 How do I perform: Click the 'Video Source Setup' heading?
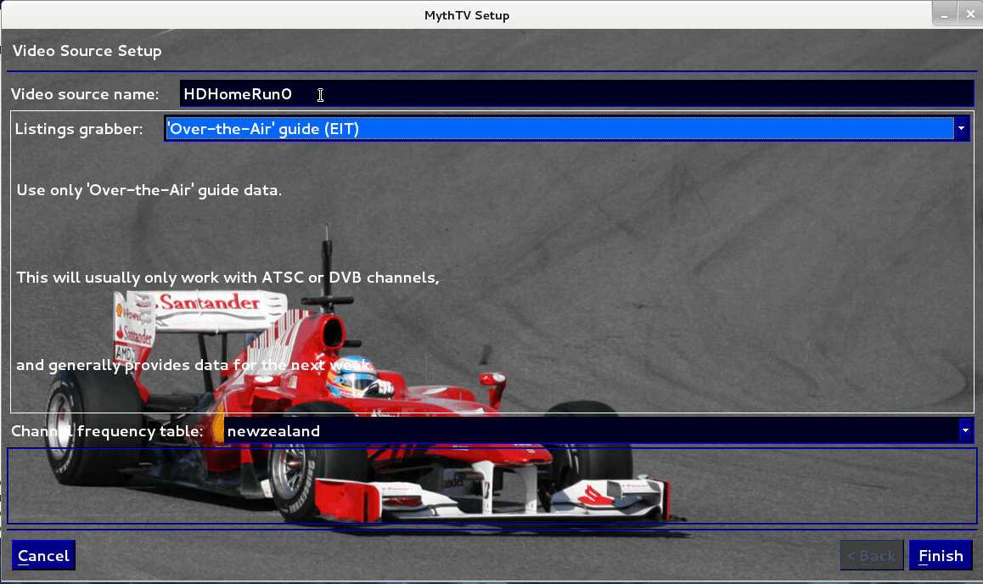[87, 51]
